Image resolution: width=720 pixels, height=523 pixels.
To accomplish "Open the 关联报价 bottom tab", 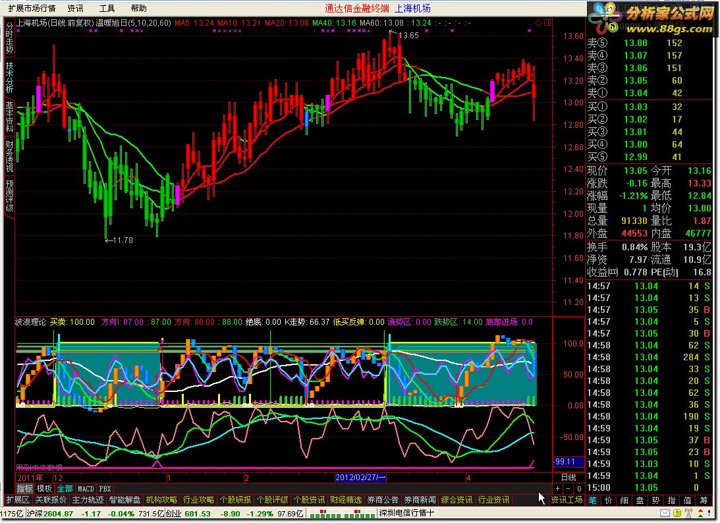I will [51, 499].
